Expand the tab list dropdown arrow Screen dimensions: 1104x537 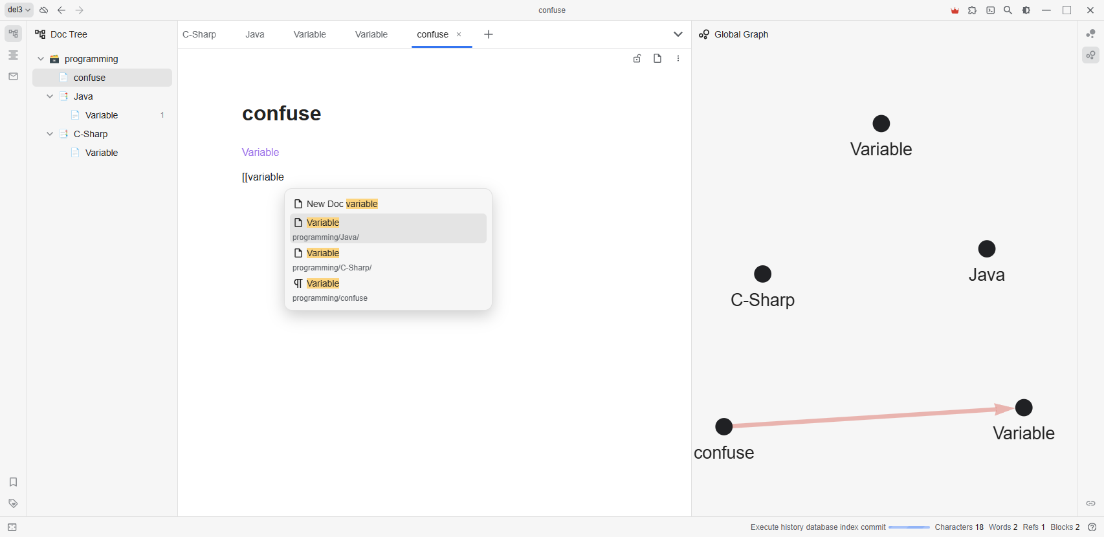point(678,34)
